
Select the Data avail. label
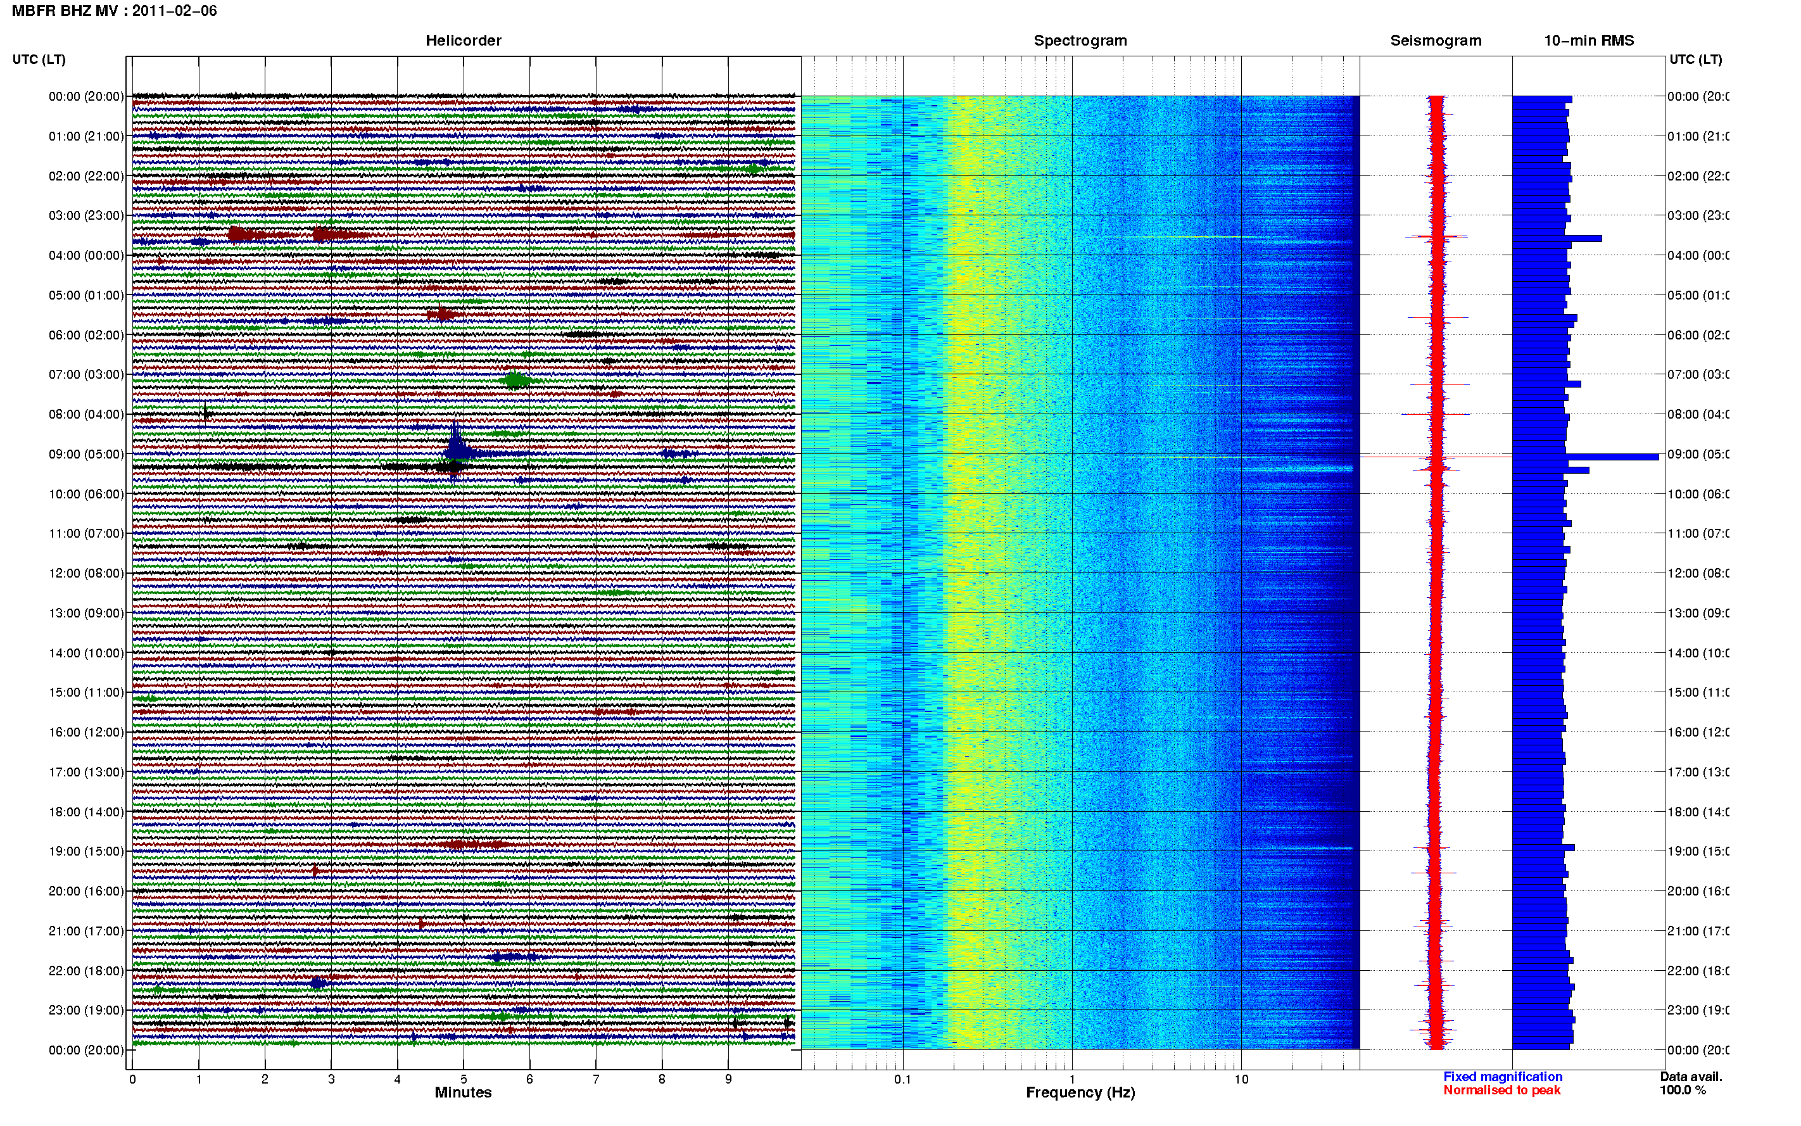1691,1077
